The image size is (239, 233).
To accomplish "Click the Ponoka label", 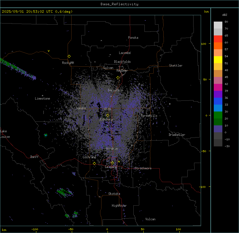I will coord(133,38).
